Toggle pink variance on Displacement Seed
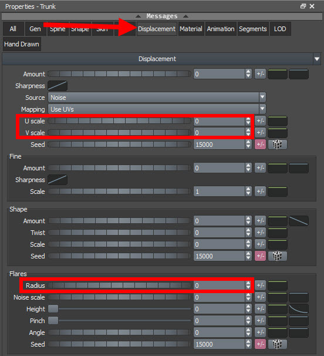The image size is (324, 356). 260,145
